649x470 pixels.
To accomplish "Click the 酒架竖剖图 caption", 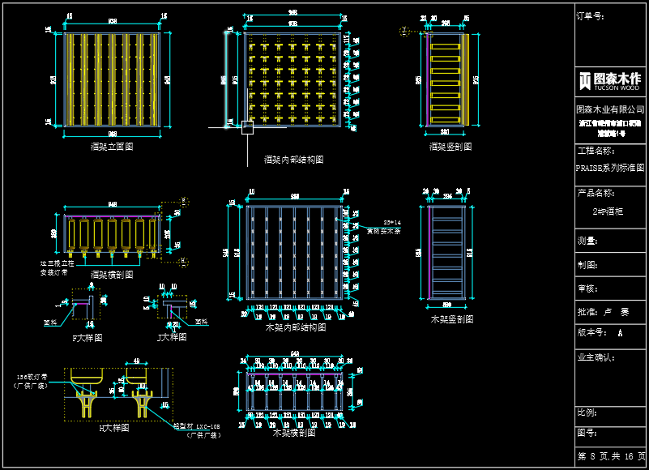I will coord(450,147).
